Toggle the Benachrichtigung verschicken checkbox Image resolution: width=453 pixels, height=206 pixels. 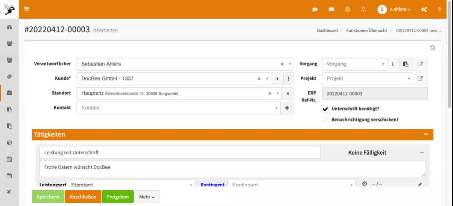[325, 120]
